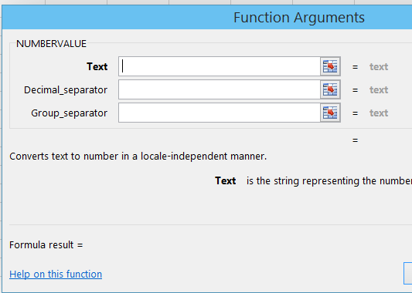The image size is (412, 293).
Task: Click the collapse dialog icon for Decimal_separator
Action: pos(330,89)
